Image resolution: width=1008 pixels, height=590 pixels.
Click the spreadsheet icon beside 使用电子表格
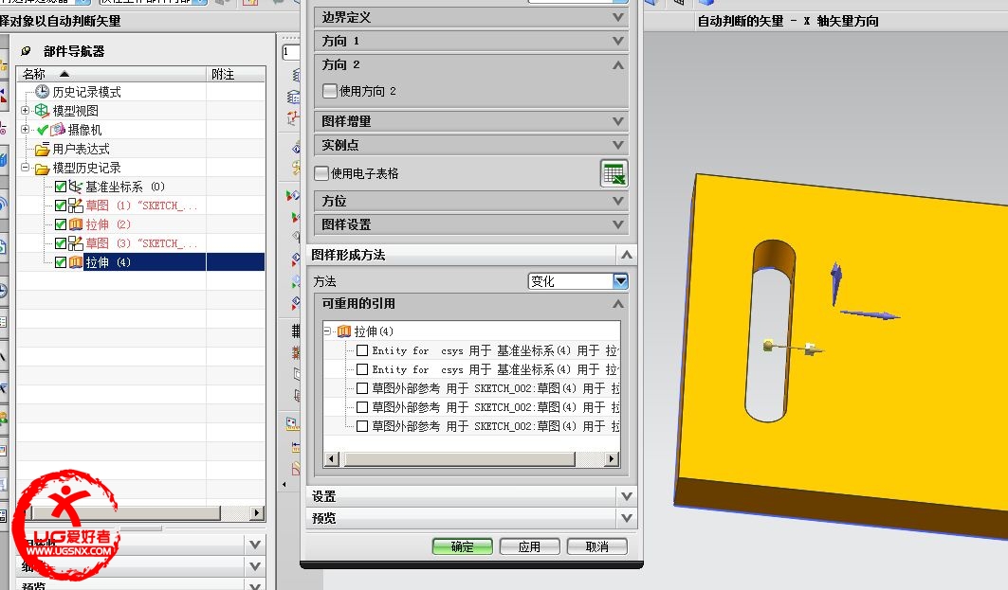tap(614, 173)
